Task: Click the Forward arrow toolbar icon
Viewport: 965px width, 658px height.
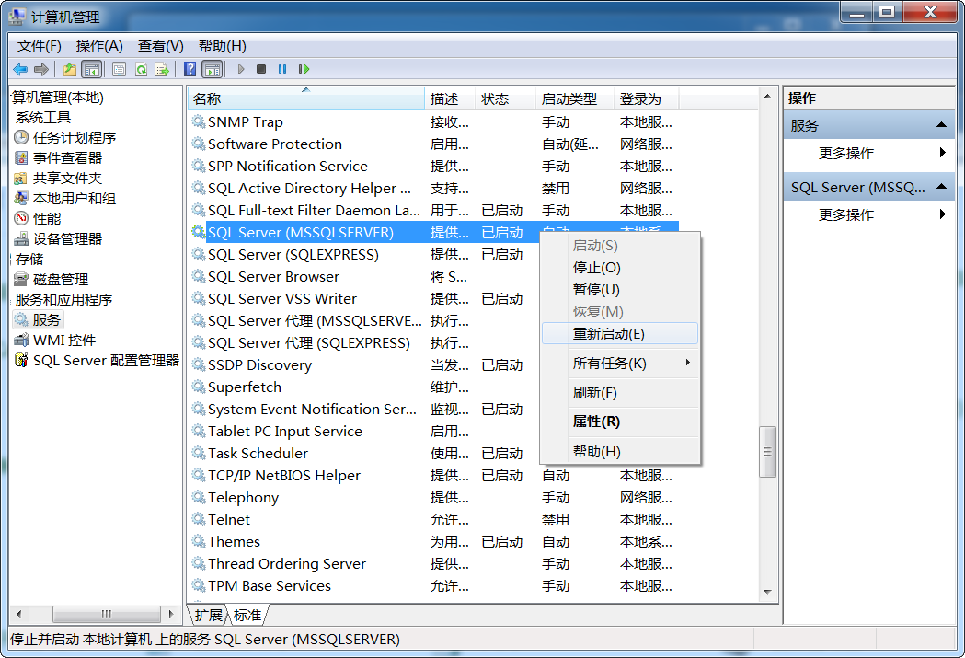Action: [x=41, y=70]
